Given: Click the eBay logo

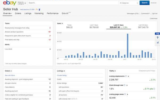Looking at the screenshot, I should coord(10,3).
